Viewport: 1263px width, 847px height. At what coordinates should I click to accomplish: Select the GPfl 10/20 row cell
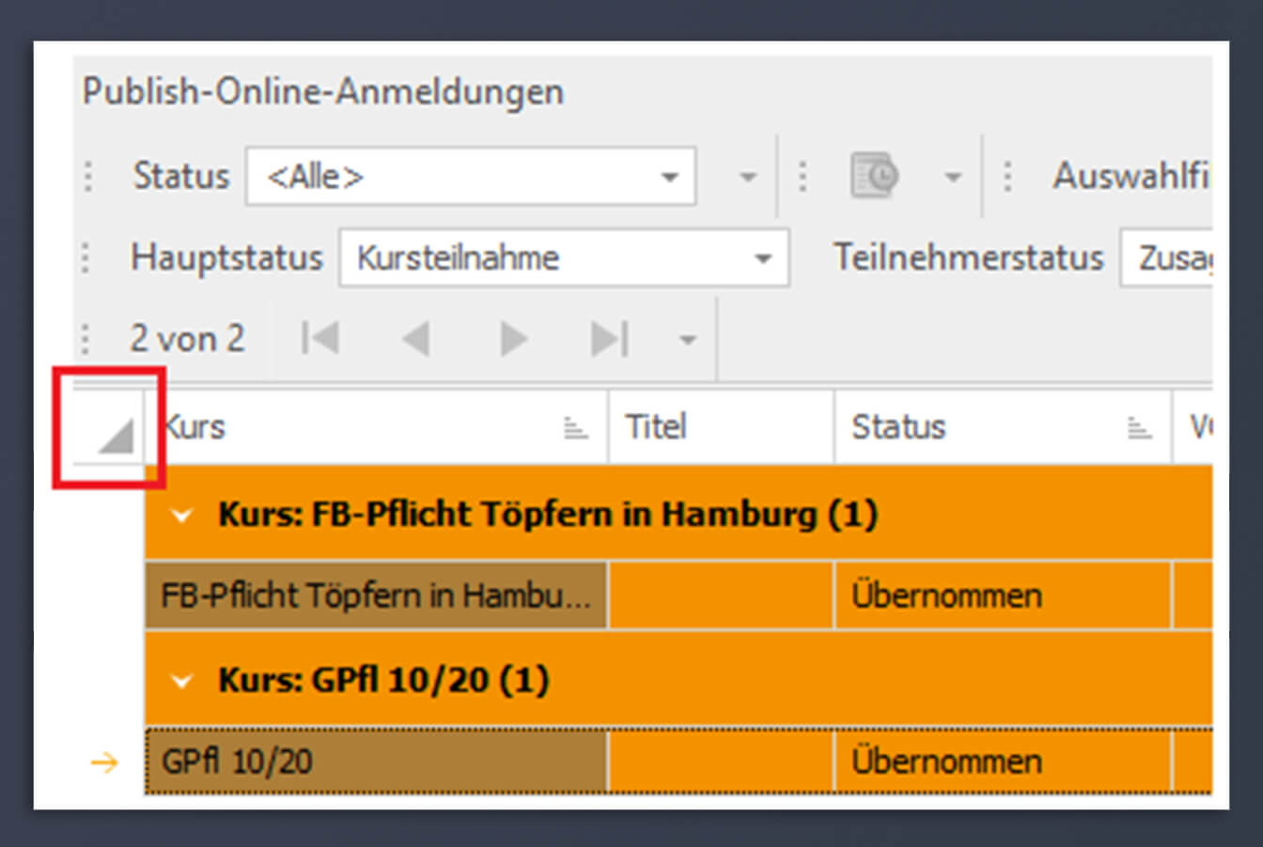pos(376,761)
